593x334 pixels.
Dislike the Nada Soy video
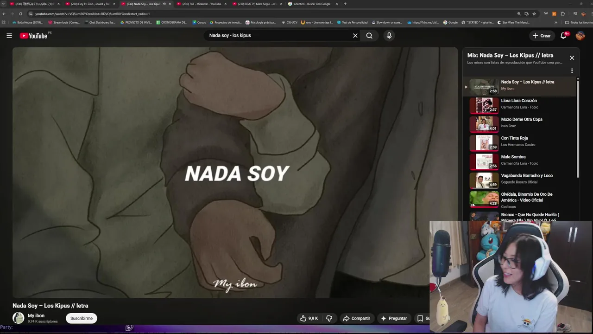point(329,318)
